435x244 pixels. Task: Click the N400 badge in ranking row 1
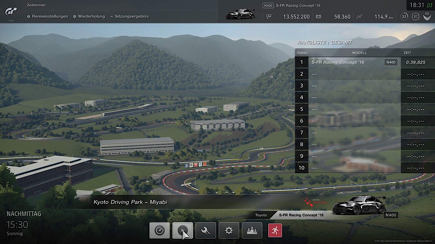(391, 62)
